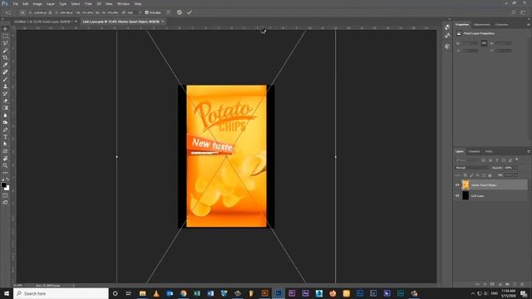Open the Fill dropdown arrow
This screenshot has height=299, width=532.
click(515, 175)
